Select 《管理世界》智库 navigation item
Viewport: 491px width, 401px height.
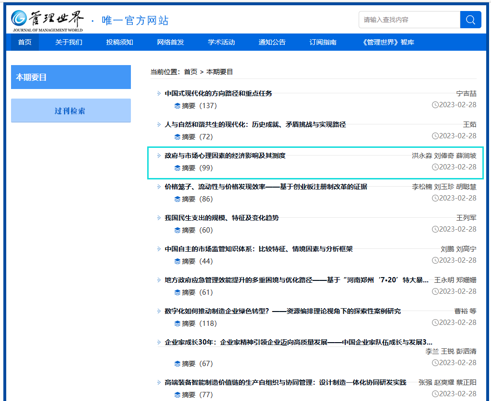coord(388,42)
